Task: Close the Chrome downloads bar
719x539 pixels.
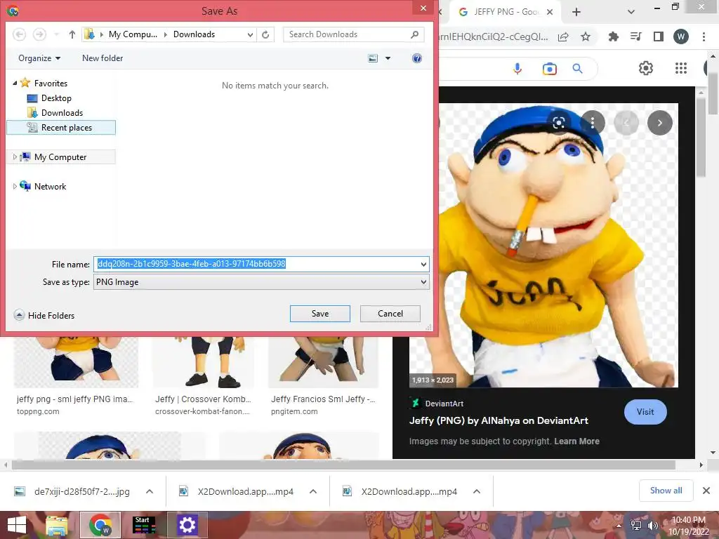Action: (706, 491)
